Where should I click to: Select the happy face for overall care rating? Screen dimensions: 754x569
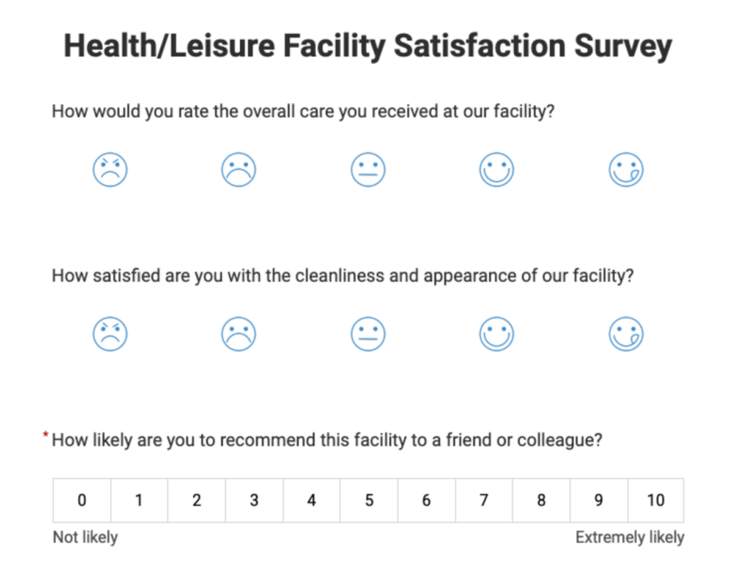[x=496, y=169]
